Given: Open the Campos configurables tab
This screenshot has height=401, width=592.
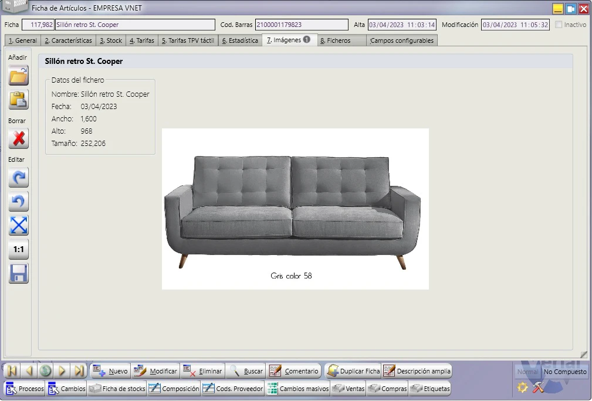Looking at the screenshot, I should coord(402,40).
